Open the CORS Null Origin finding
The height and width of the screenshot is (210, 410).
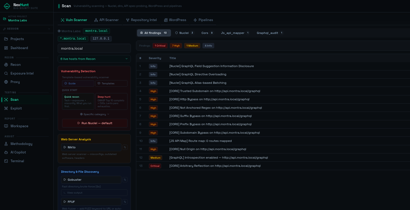pyautogui.click(x=273, y=149)
